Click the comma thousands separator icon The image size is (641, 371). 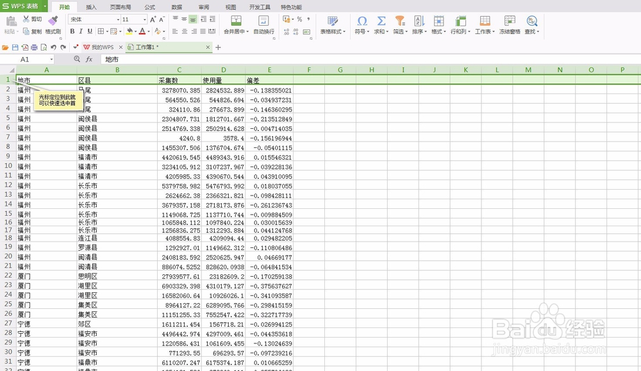pyautogui.click(x=308, y=19)
